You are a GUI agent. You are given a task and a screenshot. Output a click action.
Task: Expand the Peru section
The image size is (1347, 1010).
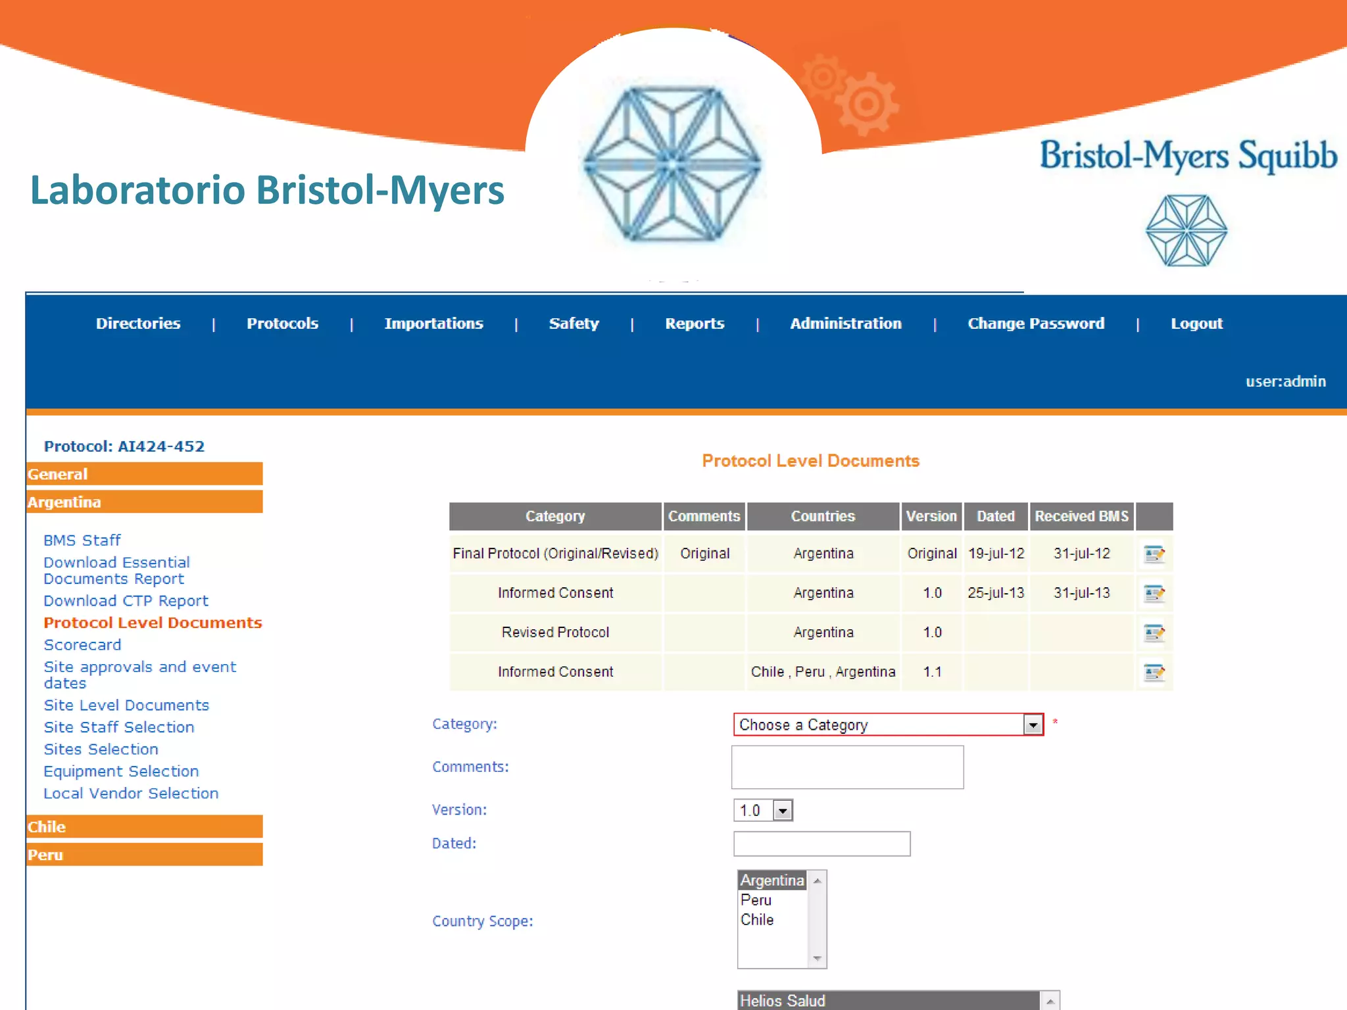pos(145,855)
